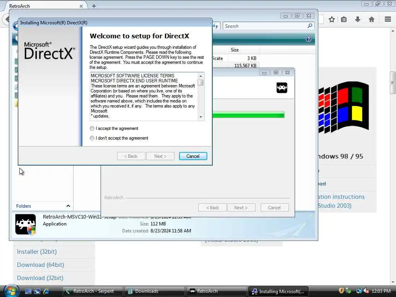Click Switch between windows quick launch icon

click(37, 291)
